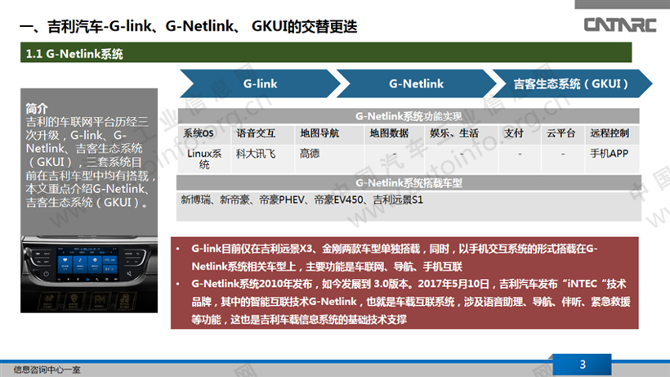Select the 高德 table cell
The width and height of the screenshot is (670, 377).
point(329,159)
